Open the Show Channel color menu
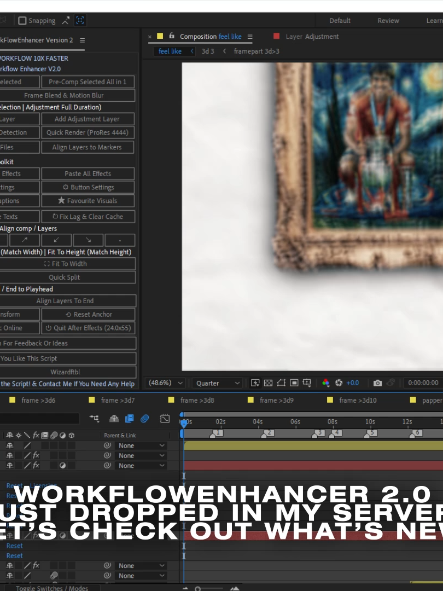Image resolution: width=443 pixels, height=591 pixels. [x=326, y=383]
